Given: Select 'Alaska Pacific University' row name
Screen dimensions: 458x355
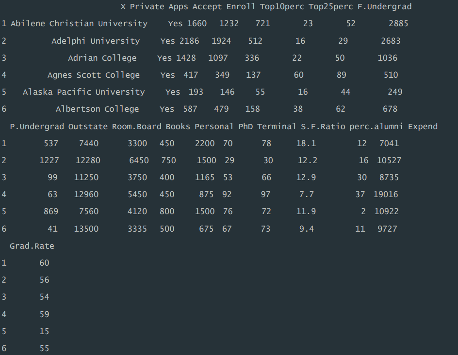Looking at the screenshot, I should pos(83,92).
